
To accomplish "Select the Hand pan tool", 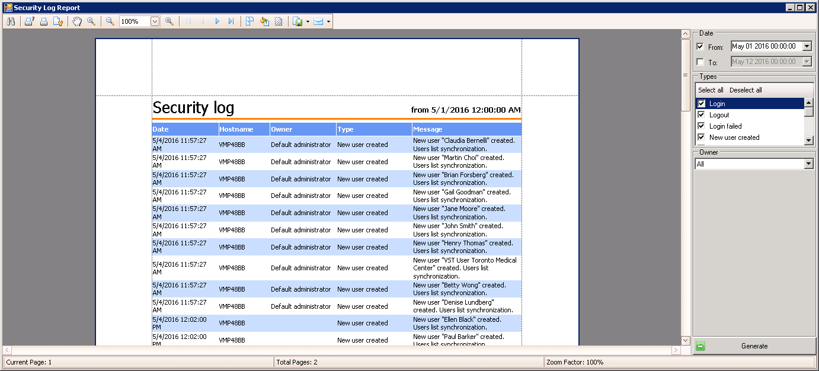I will [x=77, y=21].
